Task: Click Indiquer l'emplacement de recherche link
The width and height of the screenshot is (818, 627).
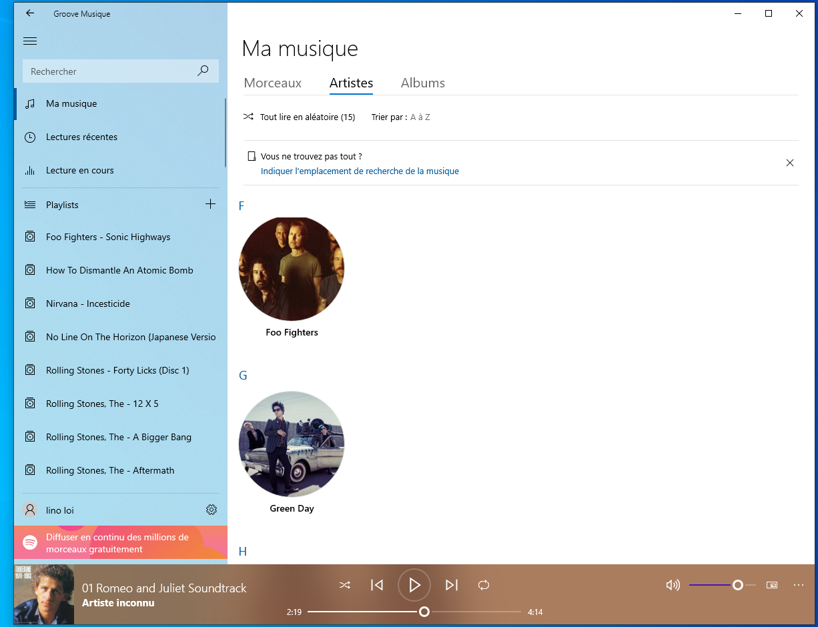Action: pos(360,171)
